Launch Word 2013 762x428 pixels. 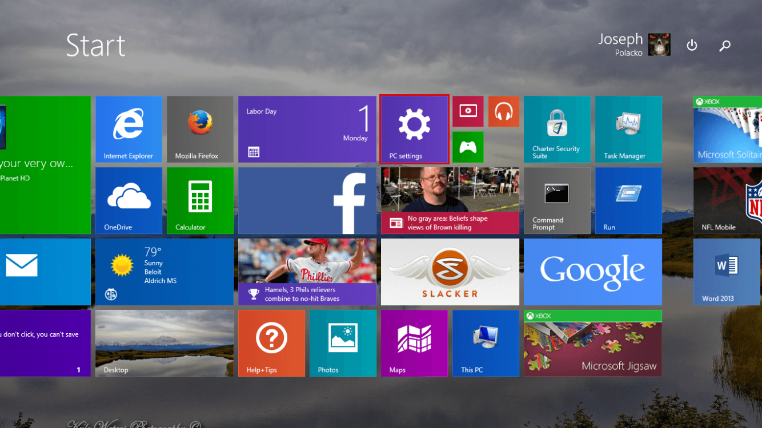pyautogui.click(x=726, y=272)
